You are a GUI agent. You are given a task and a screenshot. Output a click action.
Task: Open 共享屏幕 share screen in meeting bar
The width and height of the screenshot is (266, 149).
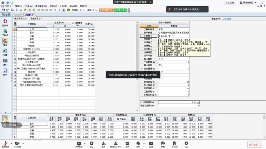click(79, 144)
